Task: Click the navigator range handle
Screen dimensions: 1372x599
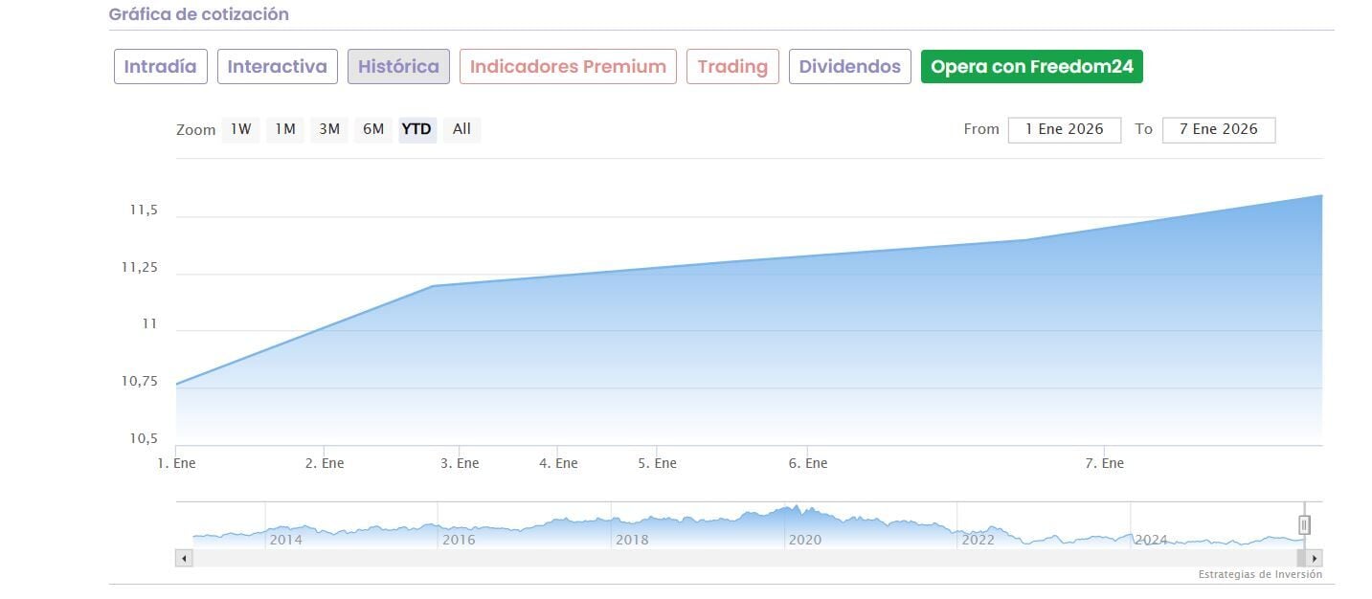Action: pos(1303,524)
